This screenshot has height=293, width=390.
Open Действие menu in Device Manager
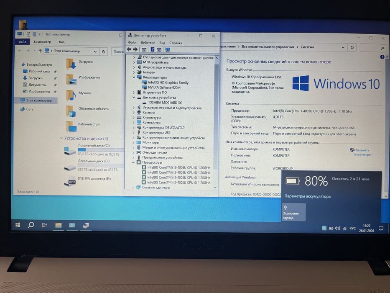(148, 43)
